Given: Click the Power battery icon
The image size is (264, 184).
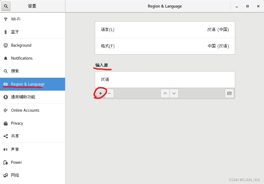Looking at the screenshot, I should coord(6,162).
